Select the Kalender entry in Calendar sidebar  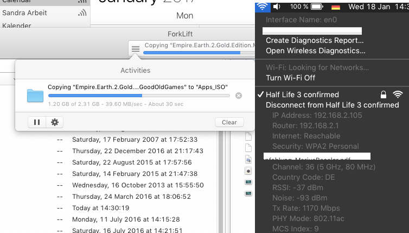17,26
